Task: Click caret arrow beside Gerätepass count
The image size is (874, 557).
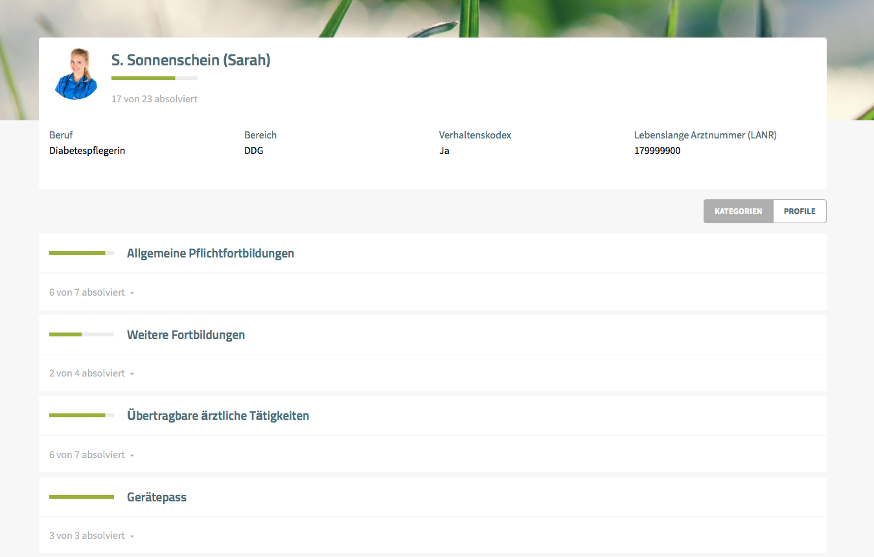Action: (132, 536)
